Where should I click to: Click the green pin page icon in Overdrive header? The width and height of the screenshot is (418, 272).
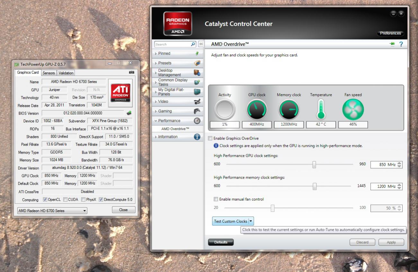click(392, 44)
